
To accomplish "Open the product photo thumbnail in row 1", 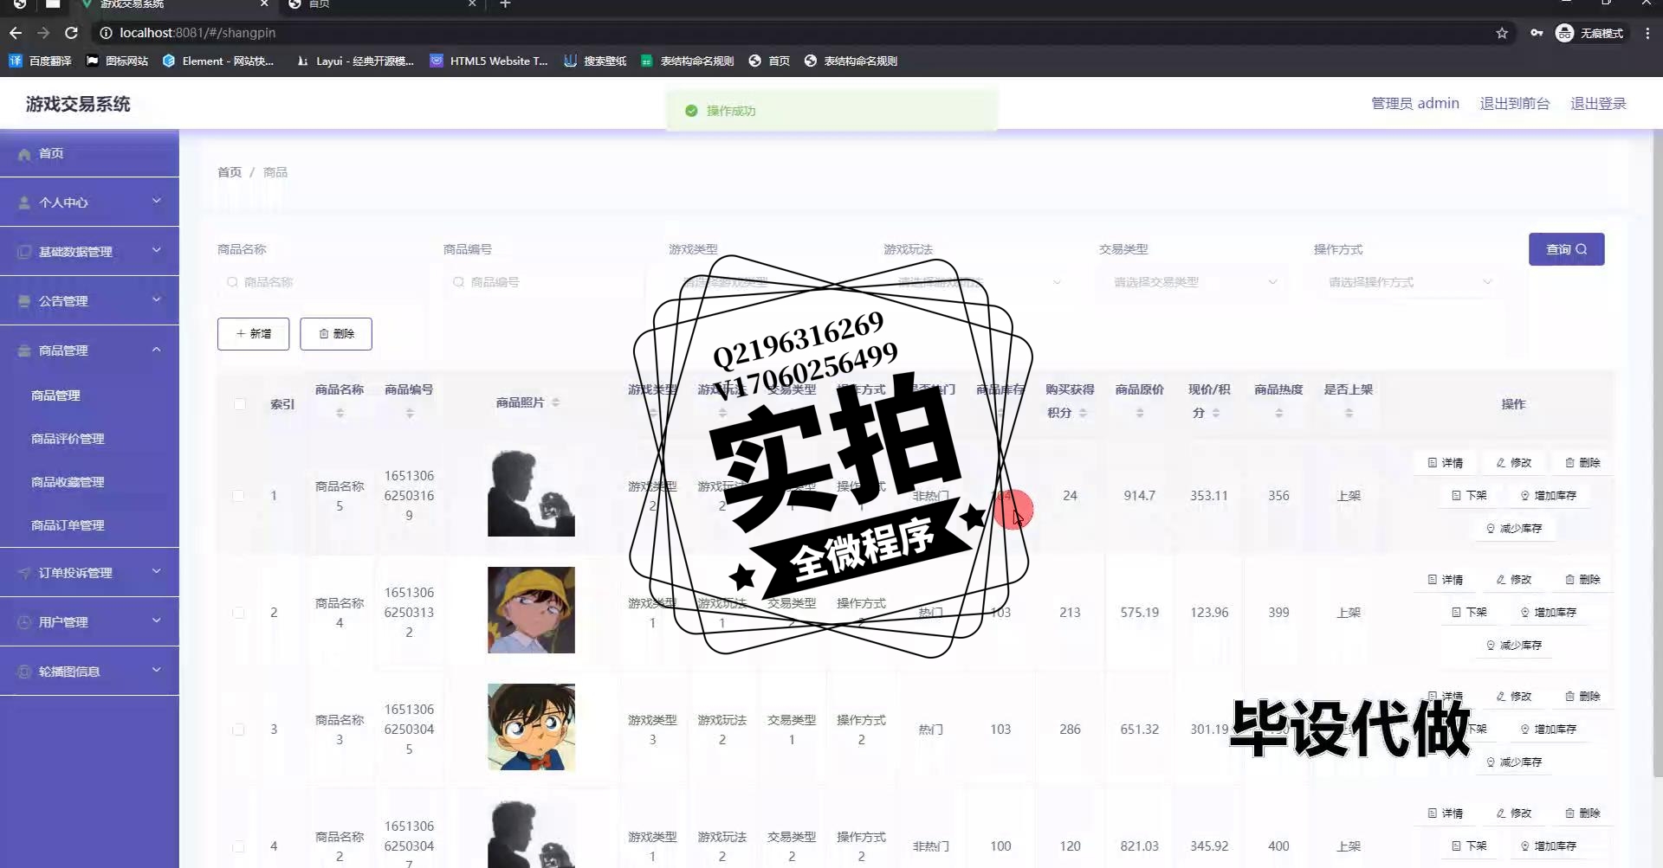I will click(531, 493).
